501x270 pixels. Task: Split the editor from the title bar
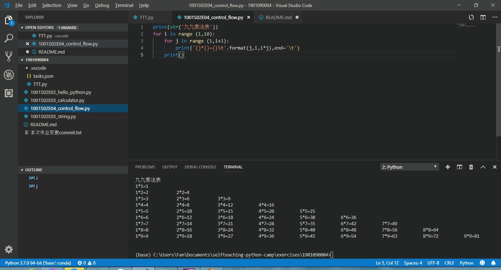(x=482, y=17)
